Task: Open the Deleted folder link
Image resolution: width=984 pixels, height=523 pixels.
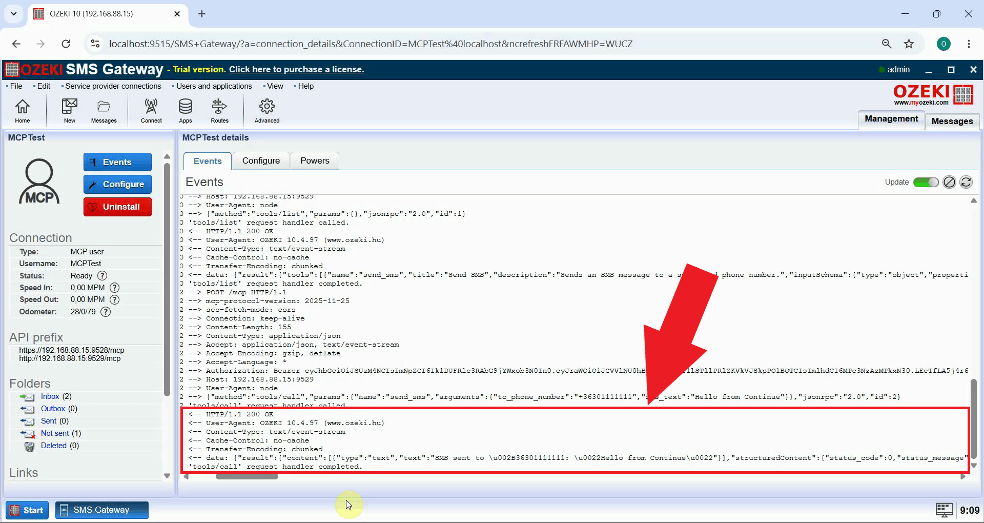Action: pyautogui.click(x=54, y=446)
